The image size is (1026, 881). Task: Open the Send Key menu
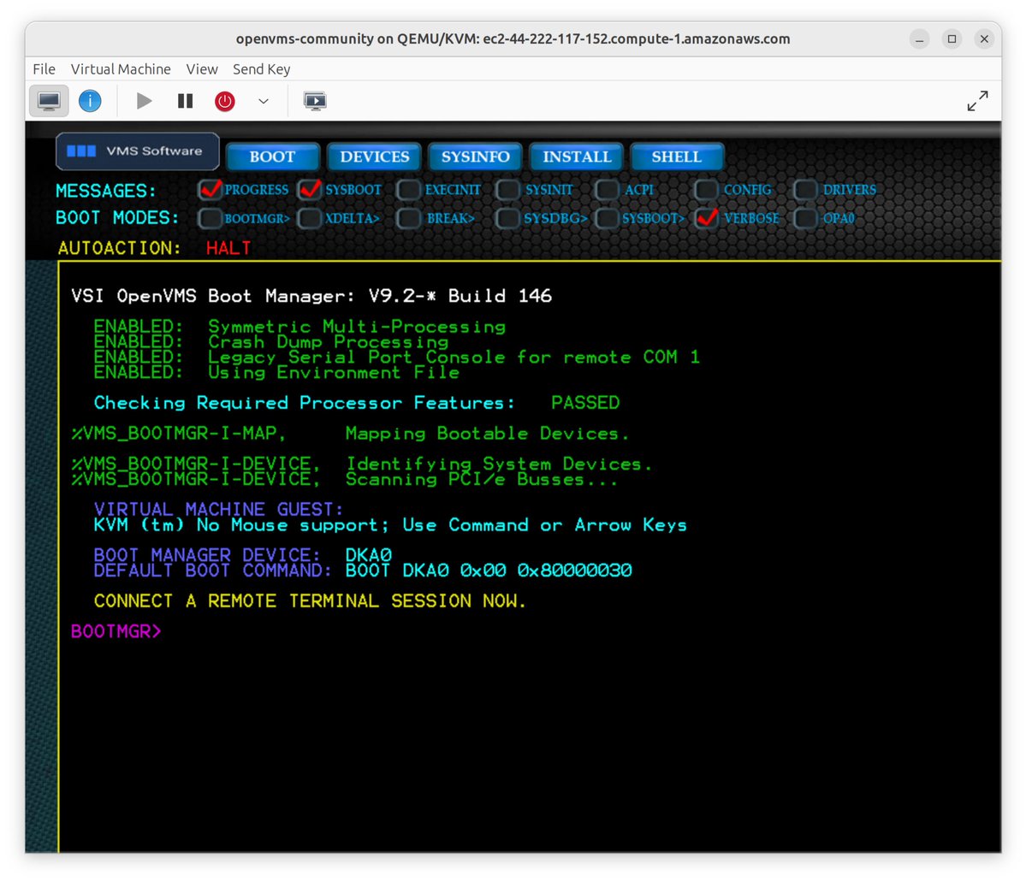261,68
